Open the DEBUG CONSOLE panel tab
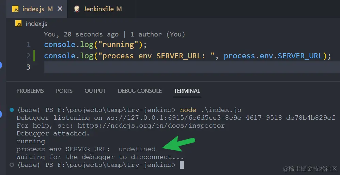340x175 pixels. point(140,91)
